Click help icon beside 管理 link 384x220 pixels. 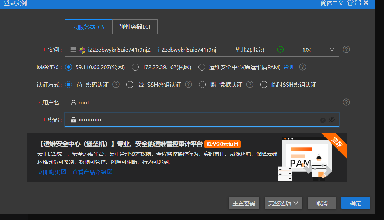pos(302,67)
